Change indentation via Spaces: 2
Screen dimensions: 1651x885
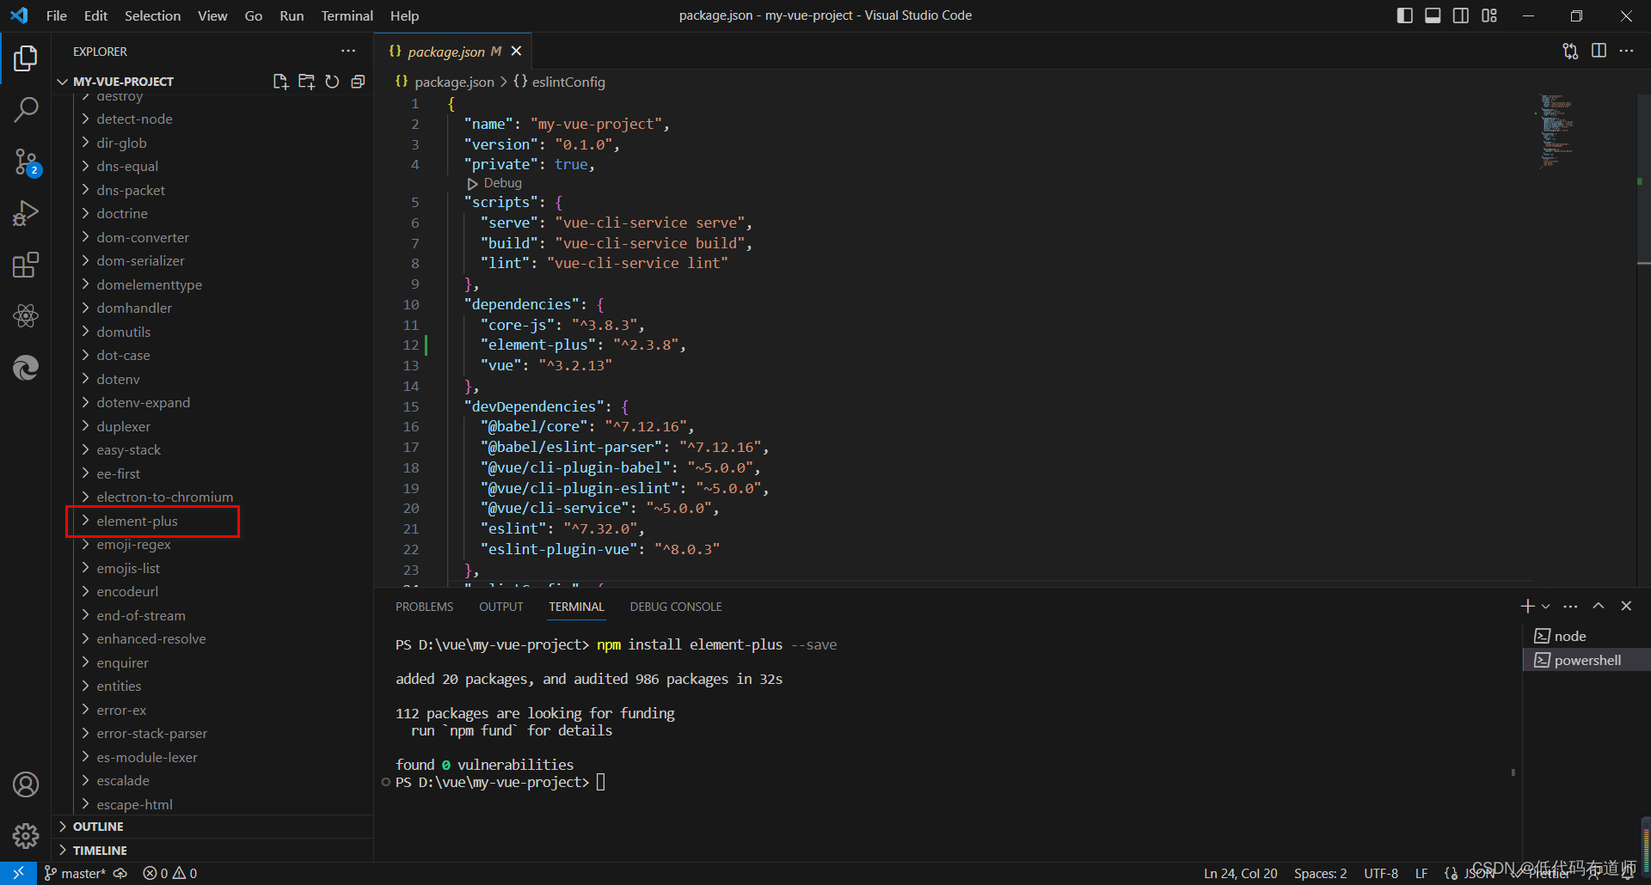1320,873
